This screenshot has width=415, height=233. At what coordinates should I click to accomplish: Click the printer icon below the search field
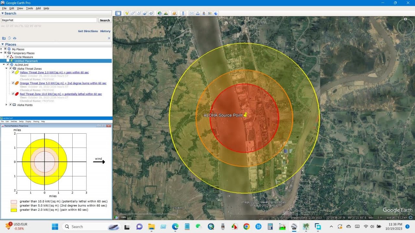15,38
